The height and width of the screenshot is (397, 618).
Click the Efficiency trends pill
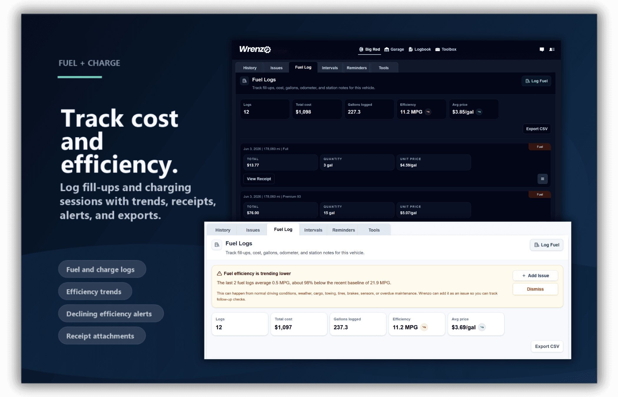click(x=95, y=291)
